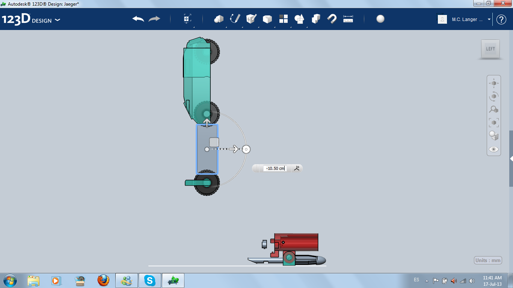Click the square planar move handle
Viewport: 513px width, 288px height.
[214, 142]
